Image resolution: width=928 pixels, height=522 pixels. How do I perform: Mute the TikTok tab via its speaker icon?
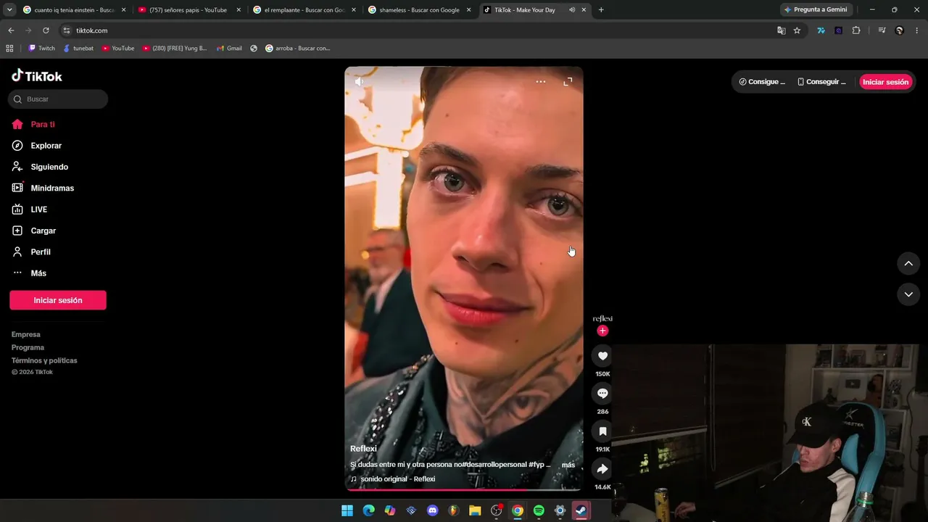point(572,10)
